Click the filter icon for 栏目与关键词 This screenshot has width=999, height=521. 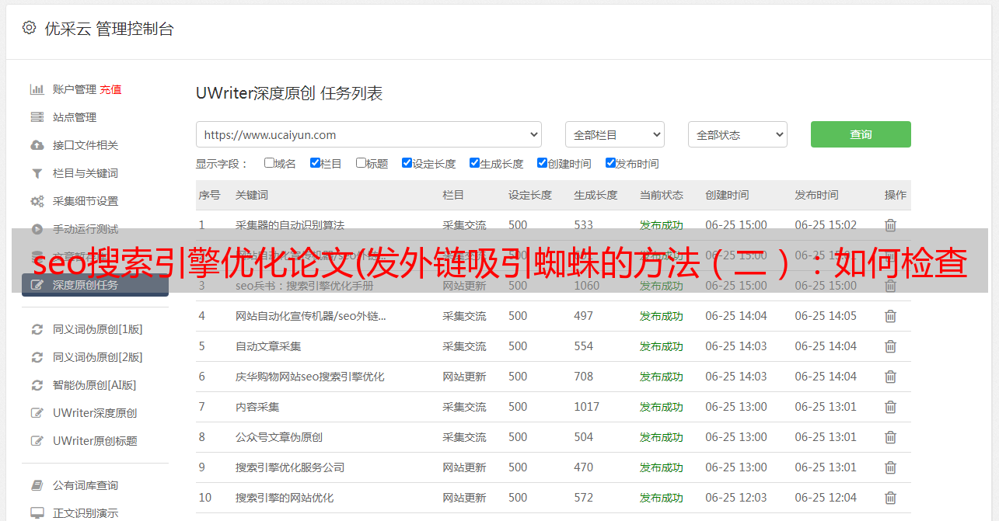coord(37,173)
